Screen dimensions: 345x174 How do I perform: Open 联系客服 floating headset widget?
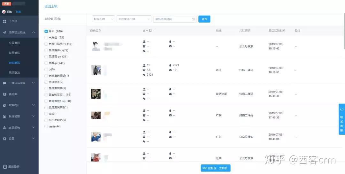pyautogui.click(x=342, y=119)
